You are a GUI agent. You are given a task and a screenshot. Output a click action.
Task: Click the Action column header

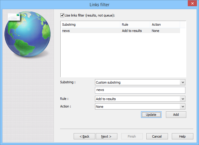point(165,25)
